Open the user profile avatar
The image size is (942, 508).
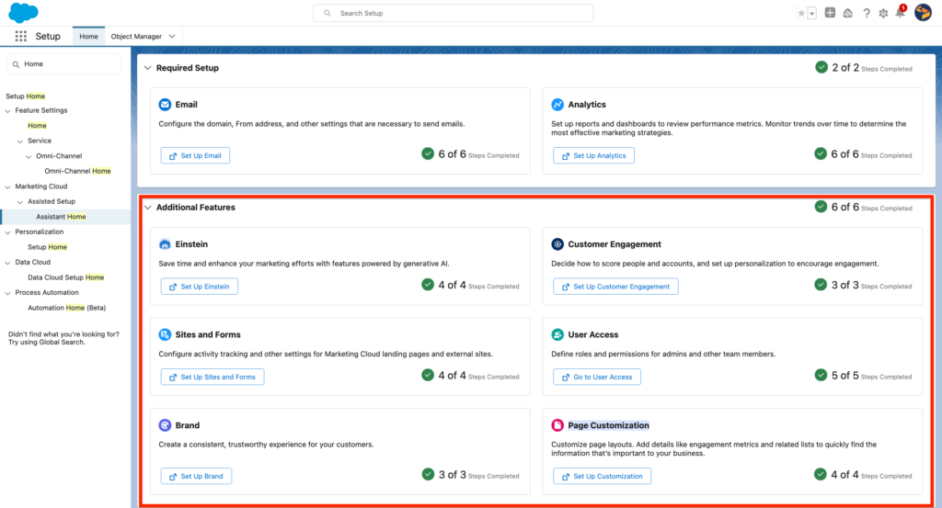(x=922, y=13)
